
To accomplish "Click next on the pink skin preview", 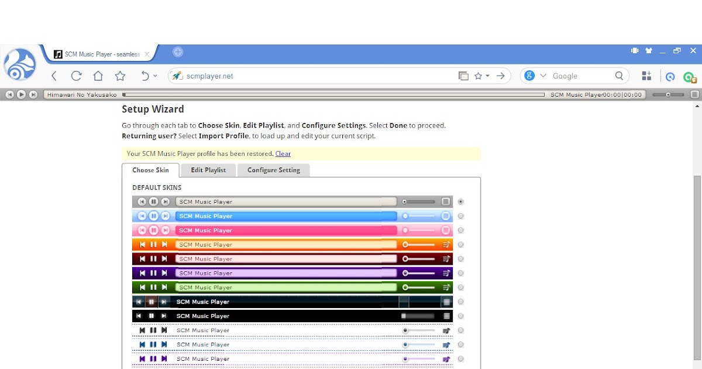I will click(x=166, y=230).
